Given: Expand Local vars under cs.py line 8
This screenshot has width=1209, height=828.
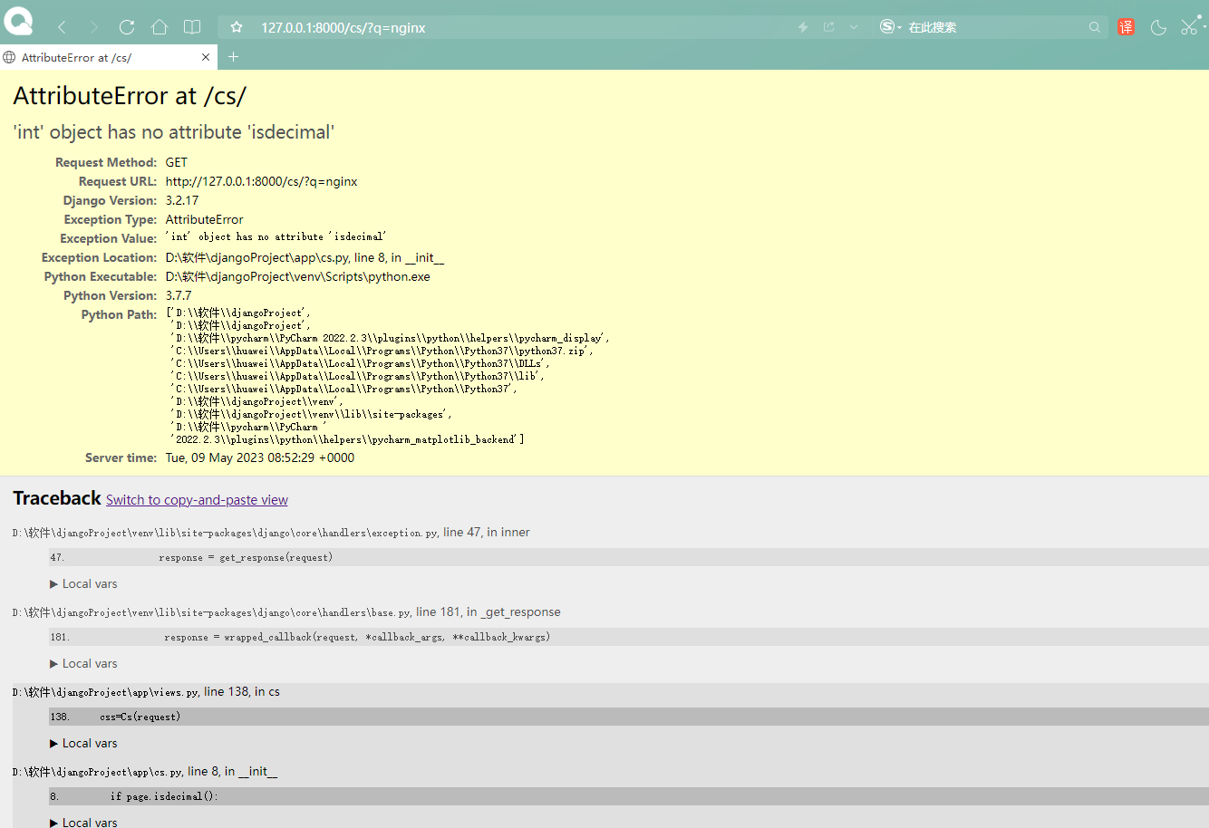Looking at the screenshot, I should (x=83, y=822).
